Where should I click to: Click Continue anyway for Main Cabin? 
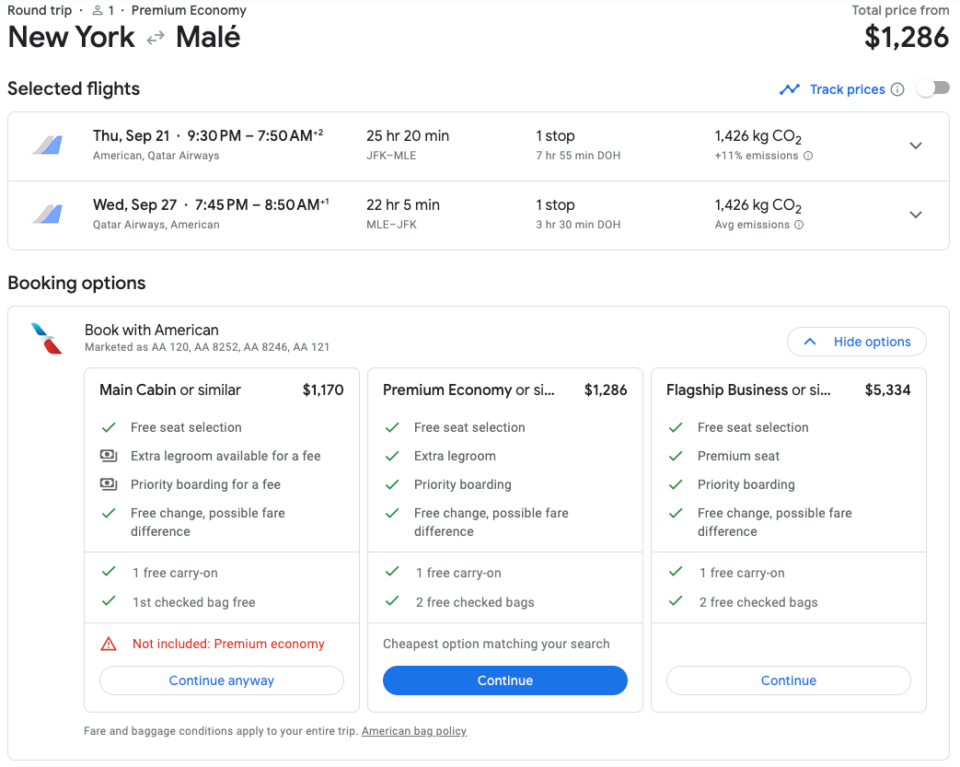tap(221, 680)
